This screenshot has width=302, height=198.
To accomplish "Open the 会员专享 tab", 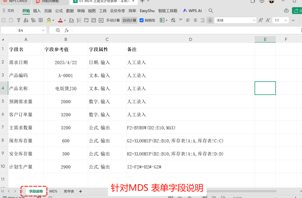I will click(x=117, y=11).
